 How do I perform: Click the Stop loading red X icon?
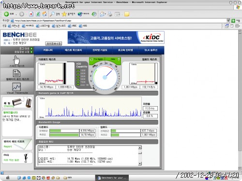tap(31, 14)
